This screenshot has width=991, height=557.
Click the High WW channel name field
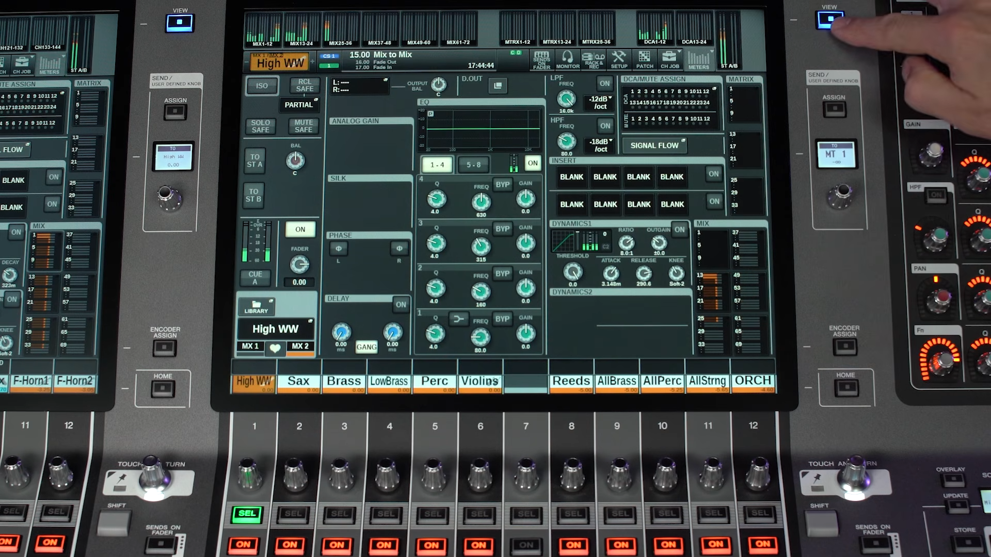(x=275, y=329)
